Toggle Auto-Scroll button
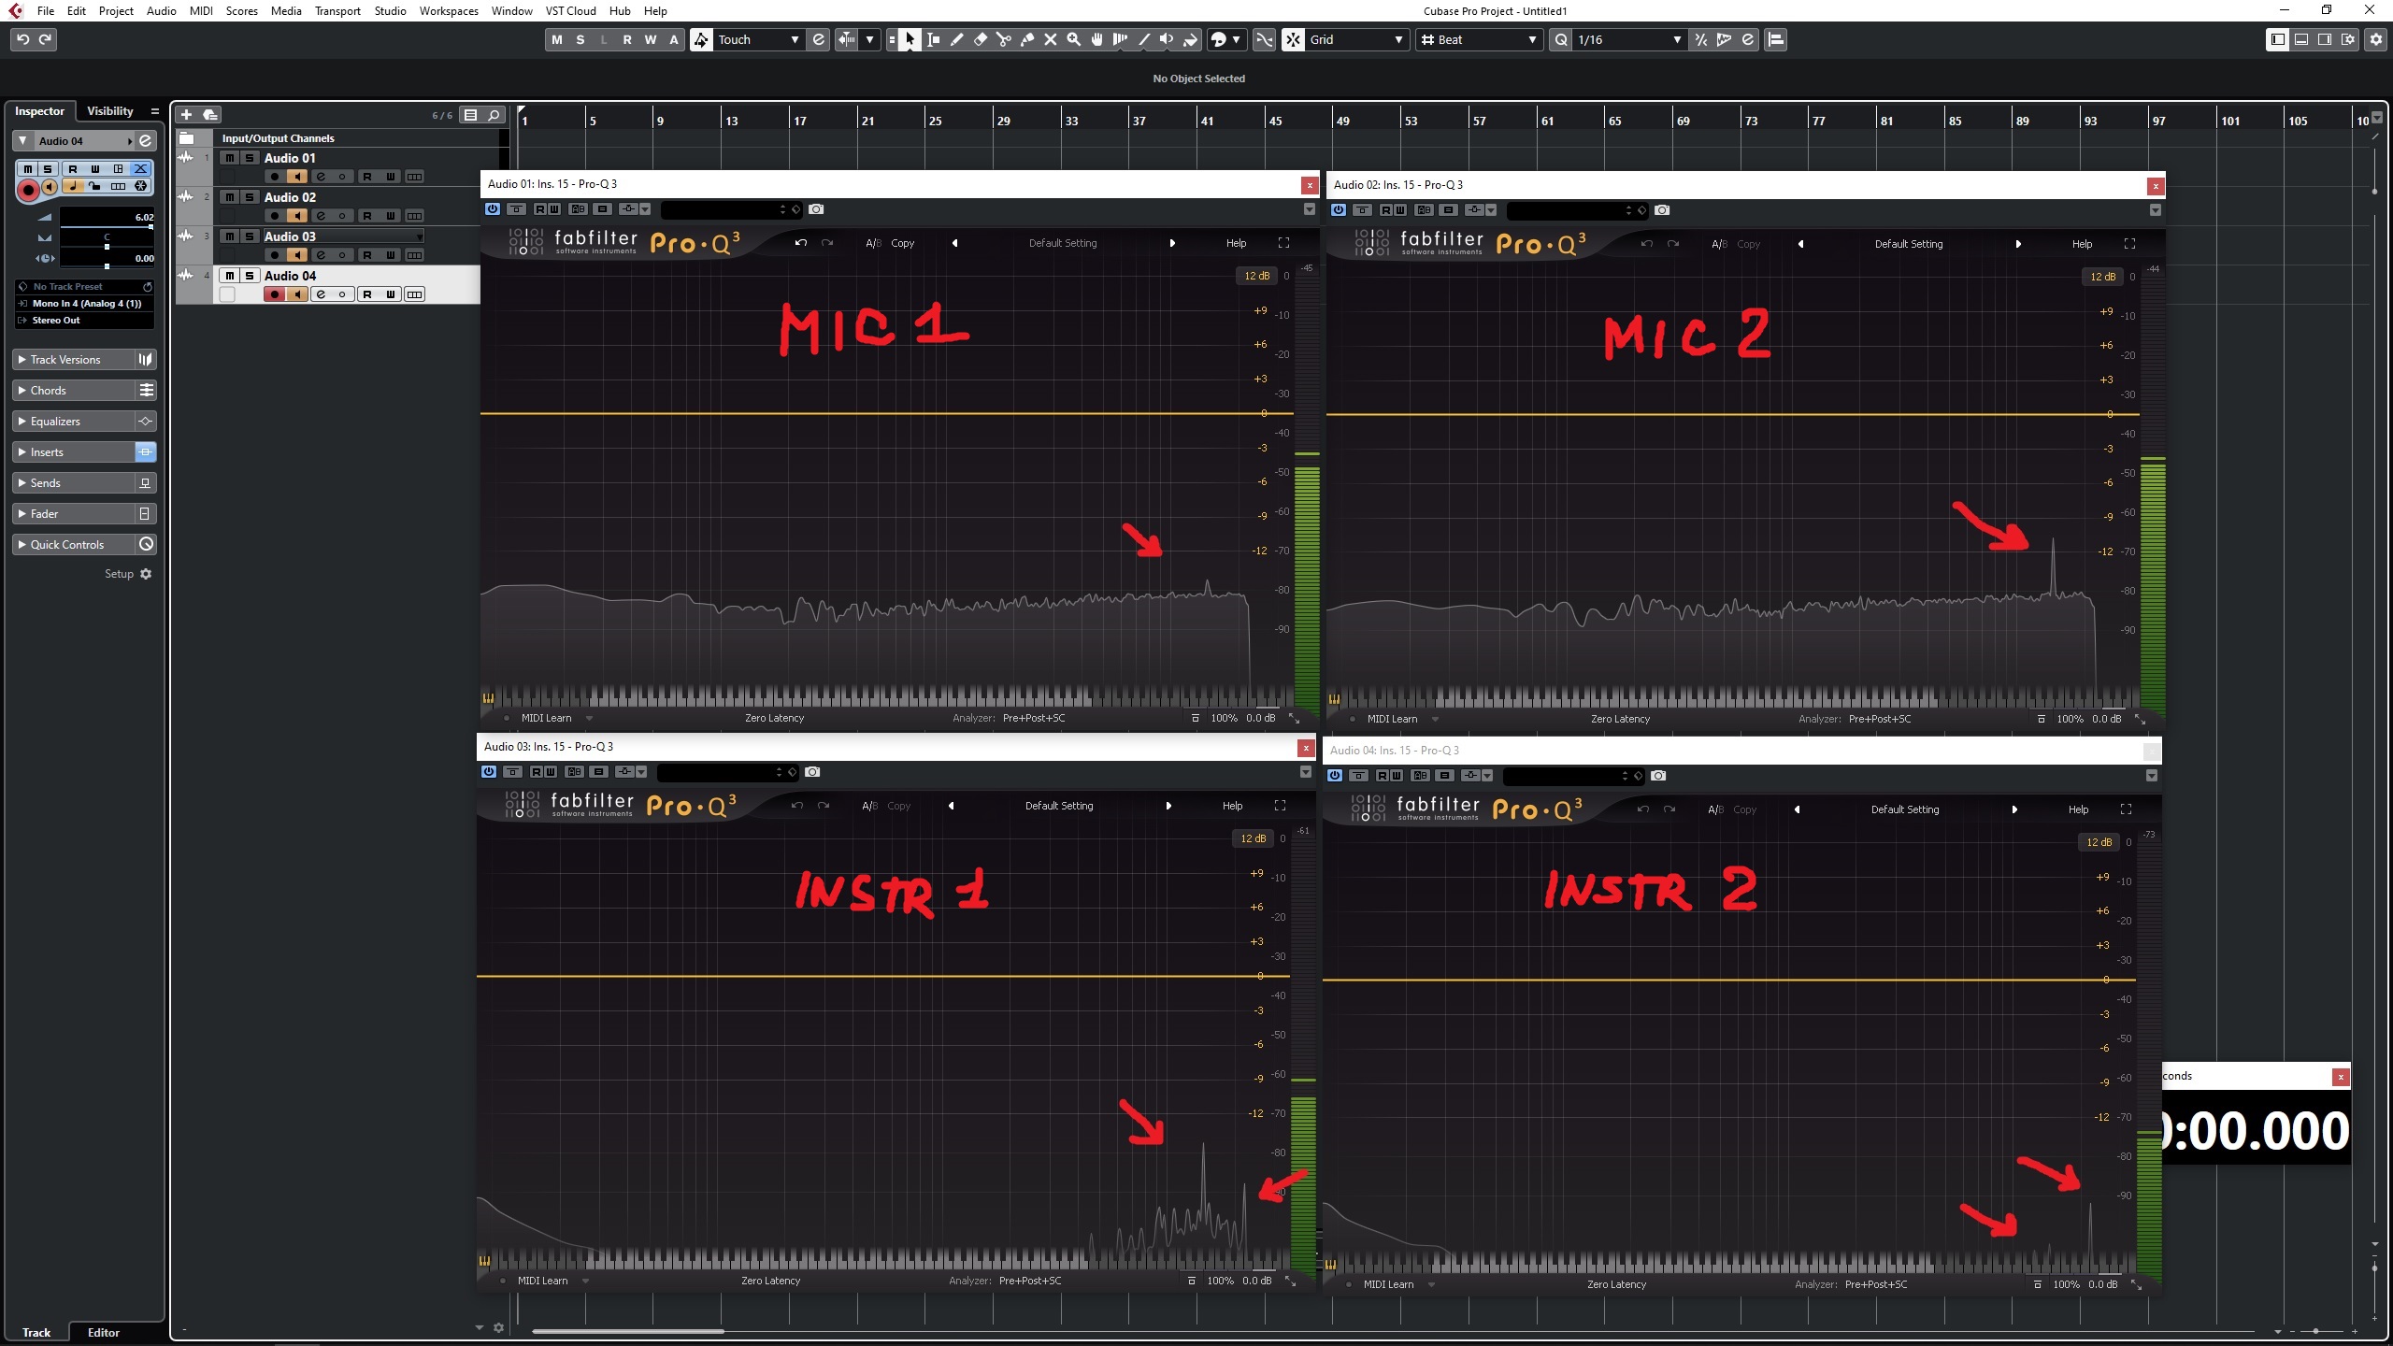 [x=846, y=39]
